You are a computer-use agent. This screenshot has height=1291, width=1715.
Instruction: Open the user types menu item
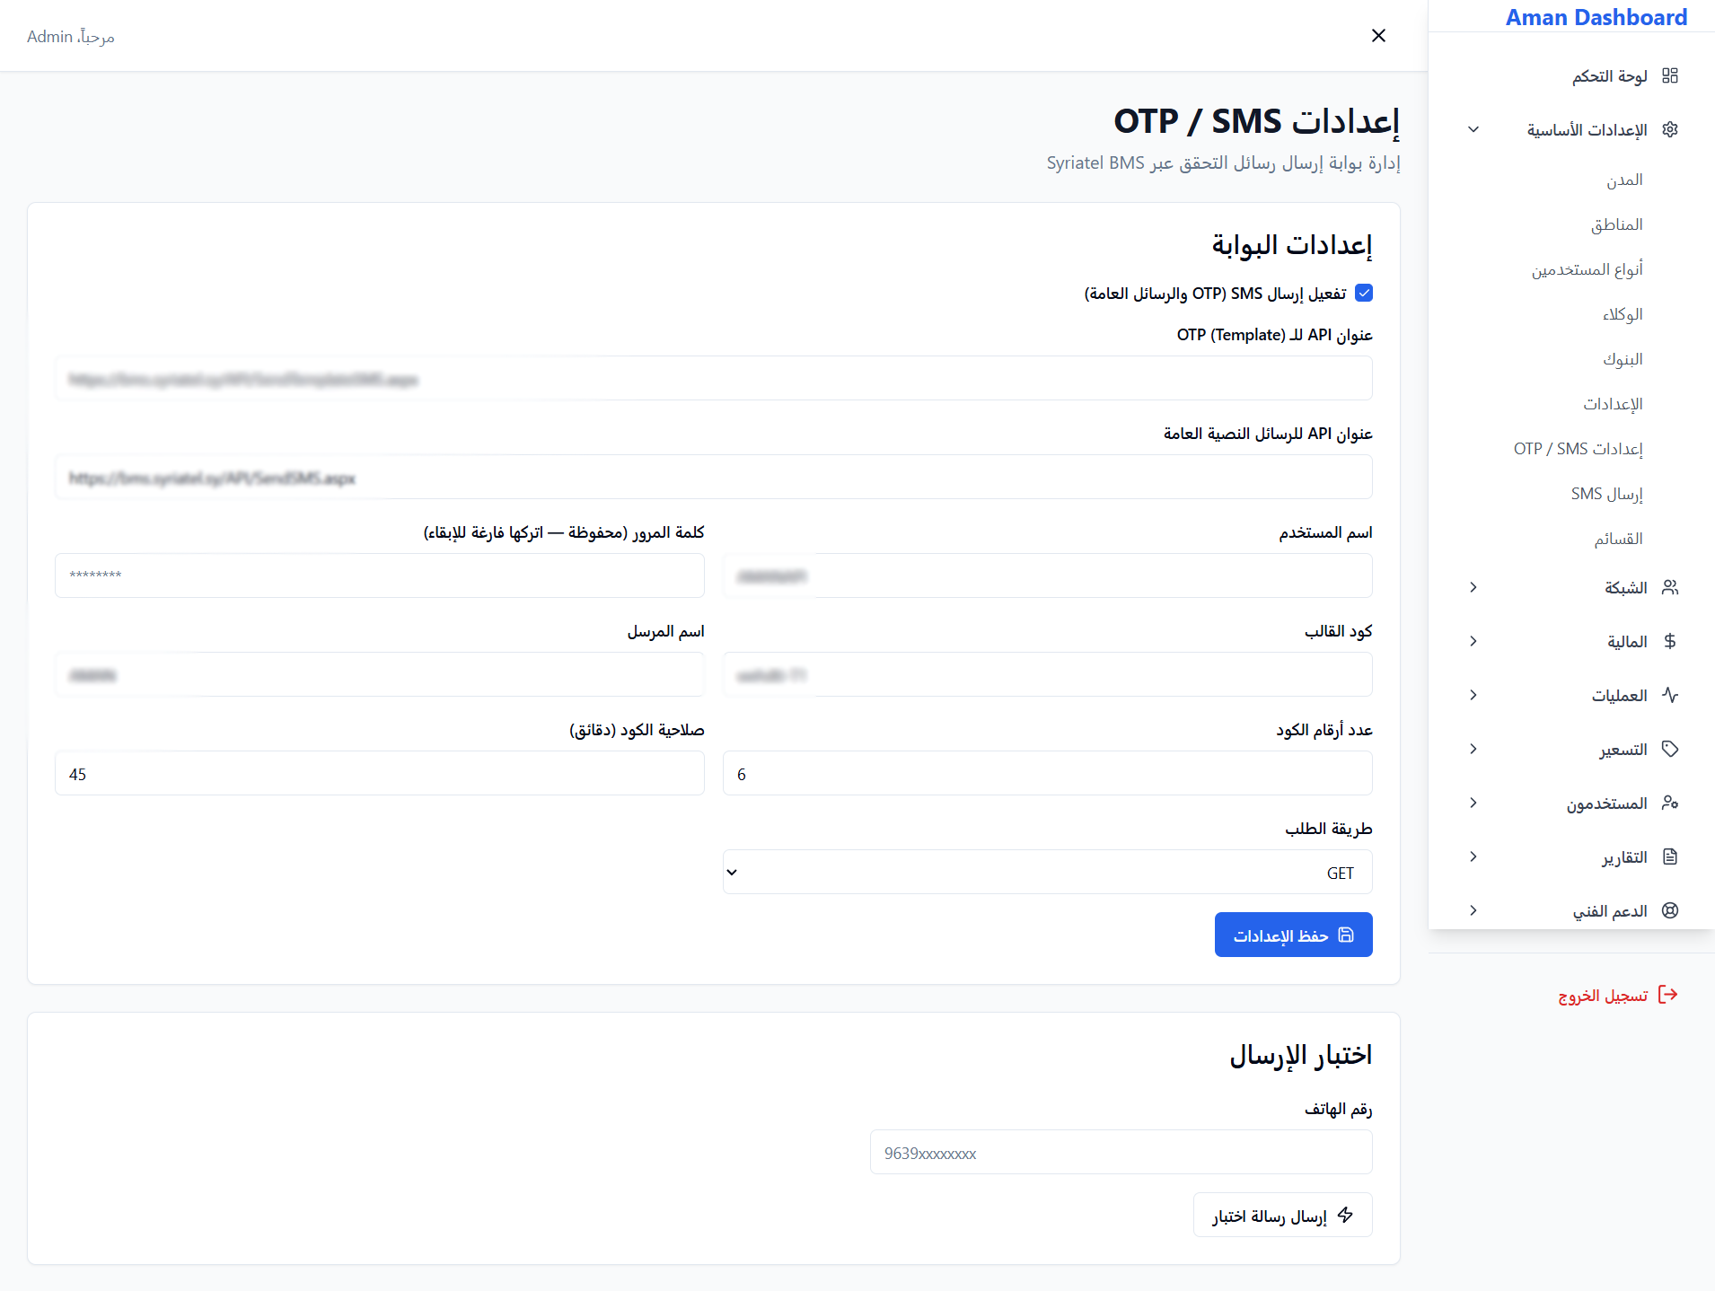coord(1587,269)
